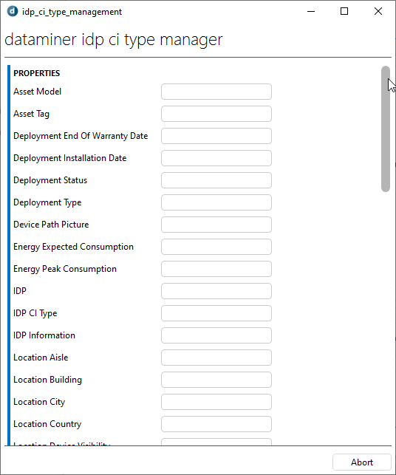The image size is (396, 475).
Task: Click the 'Deployment End Of Warranty Date' label
Action: 81,136
